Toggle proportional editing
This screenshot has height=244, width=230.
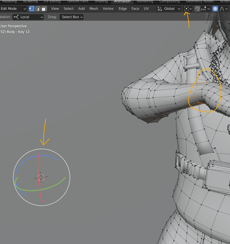click(x=215, y=9)
